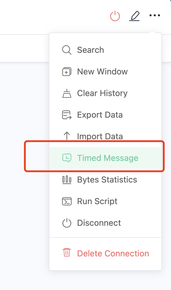The height and width of the screenshot is (290, 171).
Task: Click the magnifier icon beside Search
Action: [x=67, y=50]
